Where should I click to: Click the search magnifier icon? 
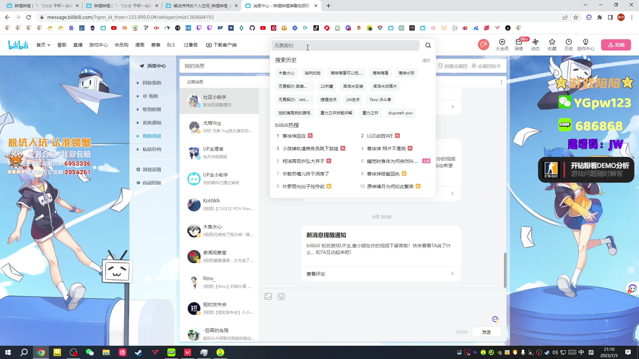428,46
